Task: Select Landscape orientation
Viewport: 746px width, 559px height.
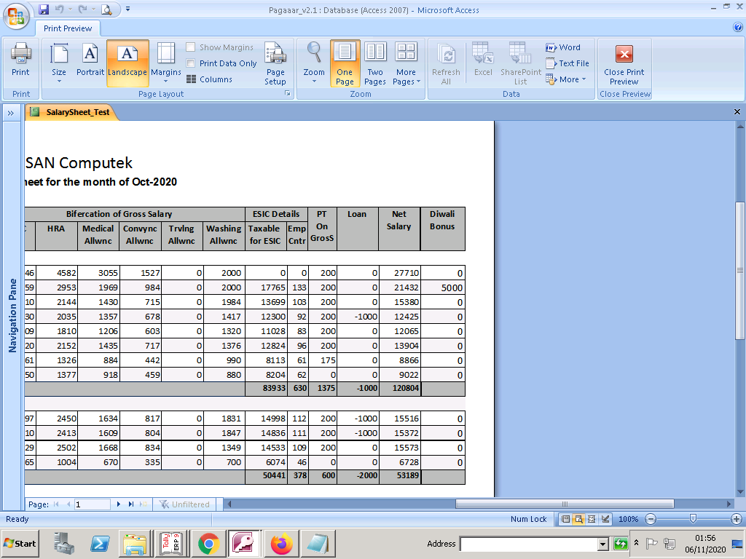Action: coord(127,63)
